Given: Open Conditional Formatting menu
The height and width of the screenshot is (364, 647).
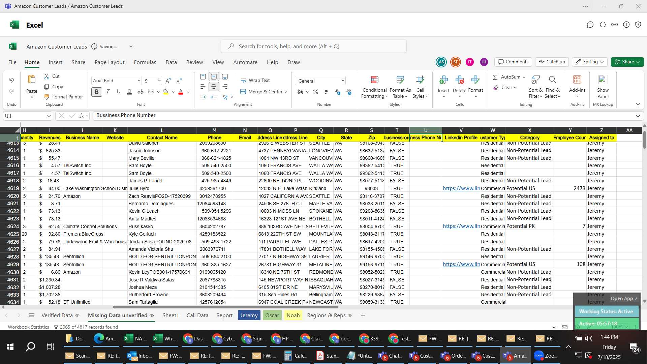Looking at the screenshot, I should click(374, 87).
